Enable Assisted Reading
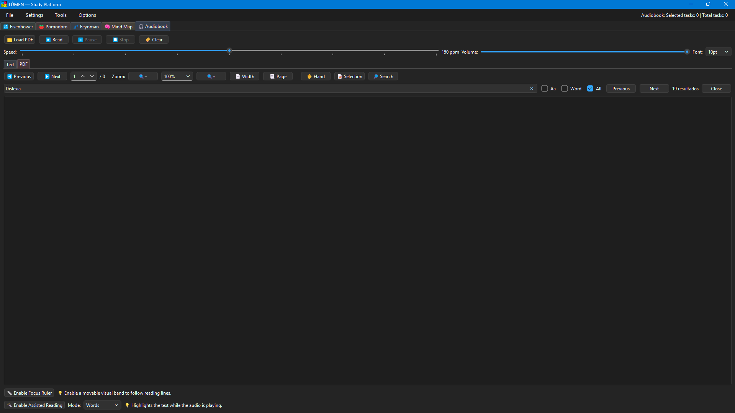Screen dimensions: 735x413 [x=34, y=405]
